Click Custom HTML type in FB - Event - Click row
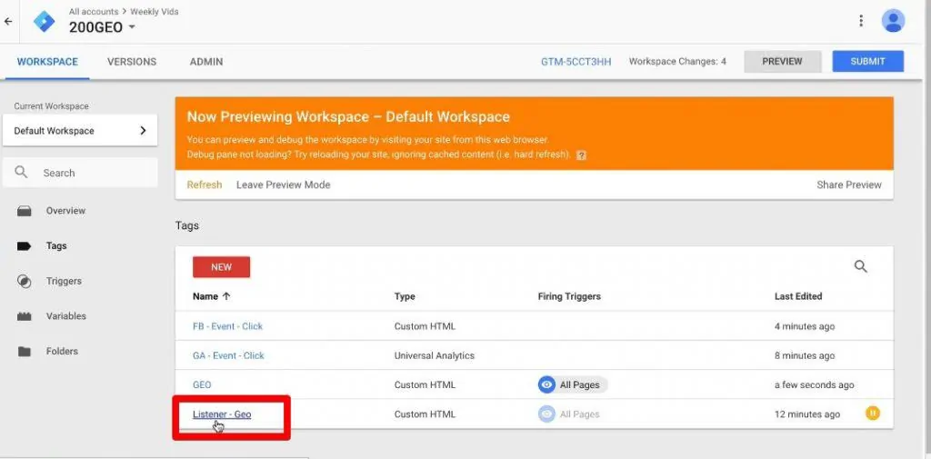This screenshot has height=459, width=931. [425, 326]
